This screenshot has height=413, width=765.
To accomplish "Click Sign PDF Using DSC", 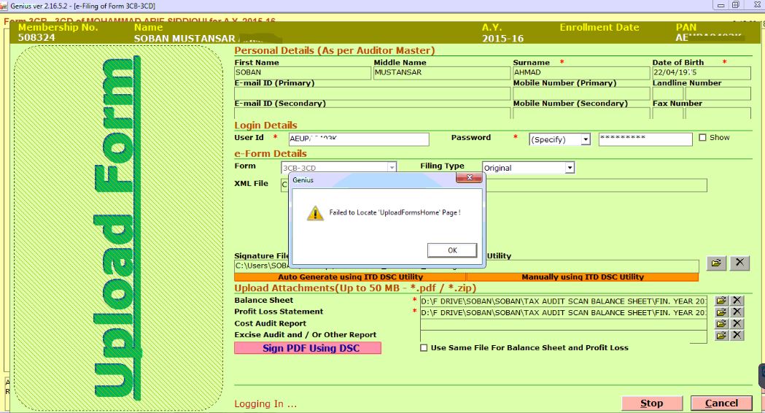I will click(x=307, y=348).
